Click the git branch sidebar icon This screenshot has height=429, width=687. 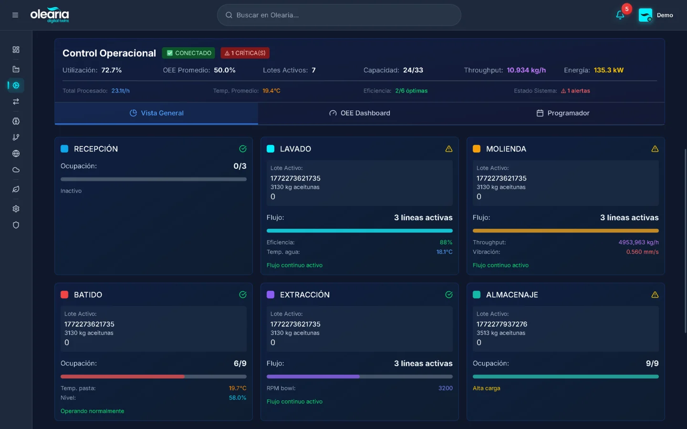(16, 137)
